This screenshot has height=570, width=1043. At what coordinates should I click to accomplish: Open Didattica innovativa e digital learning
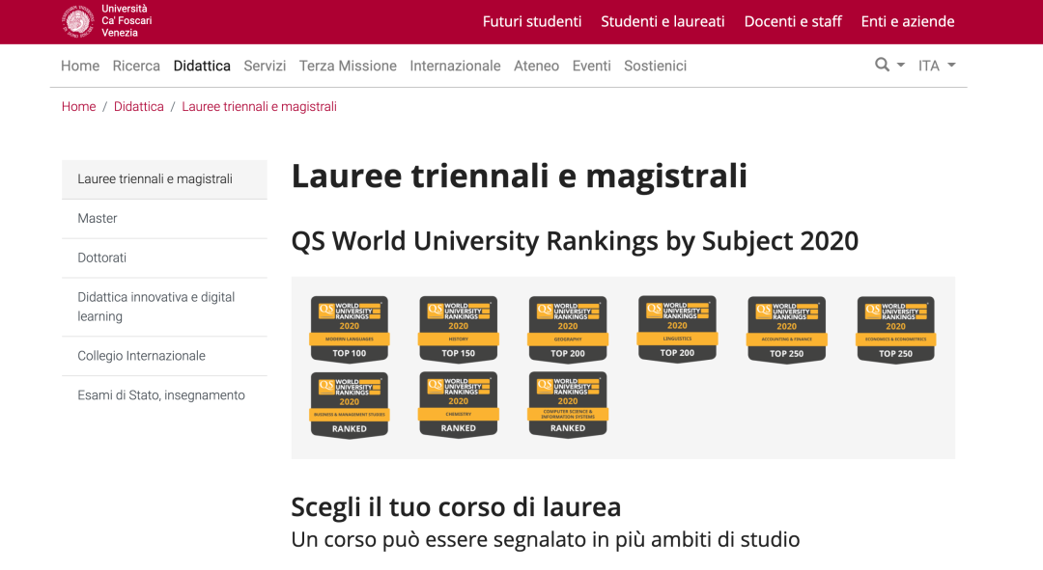coord(164,307)
